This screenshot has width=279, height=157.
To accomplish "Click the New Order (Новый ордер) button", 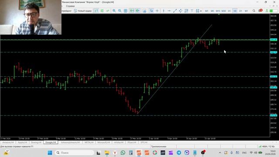I will tap(82, 11).
